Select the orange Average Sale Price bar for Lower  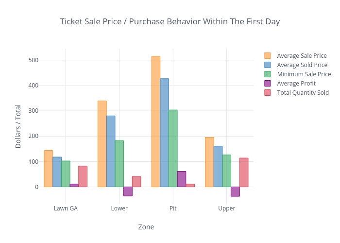click(x=102, y=144)
